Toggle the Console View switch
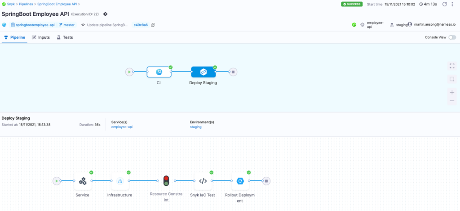Viewport: 460px width, 211px height. [452, 37]
